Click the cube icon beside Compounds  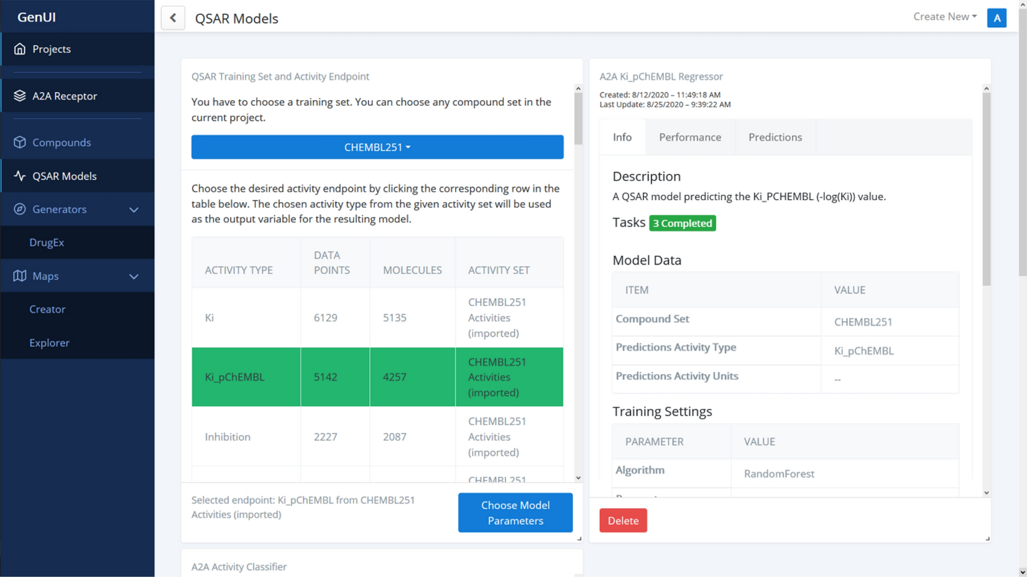20,142
